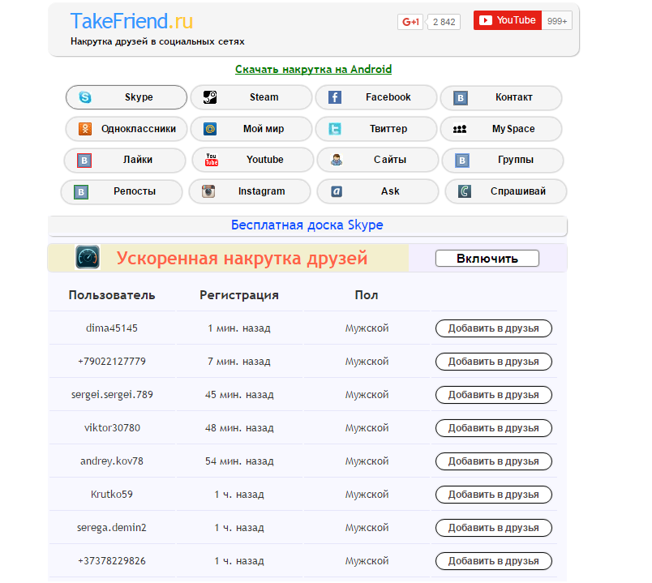The width and height of the screenshot is (652, 583).
Task: Click the Google +1 button
Action: pos(410,22)
